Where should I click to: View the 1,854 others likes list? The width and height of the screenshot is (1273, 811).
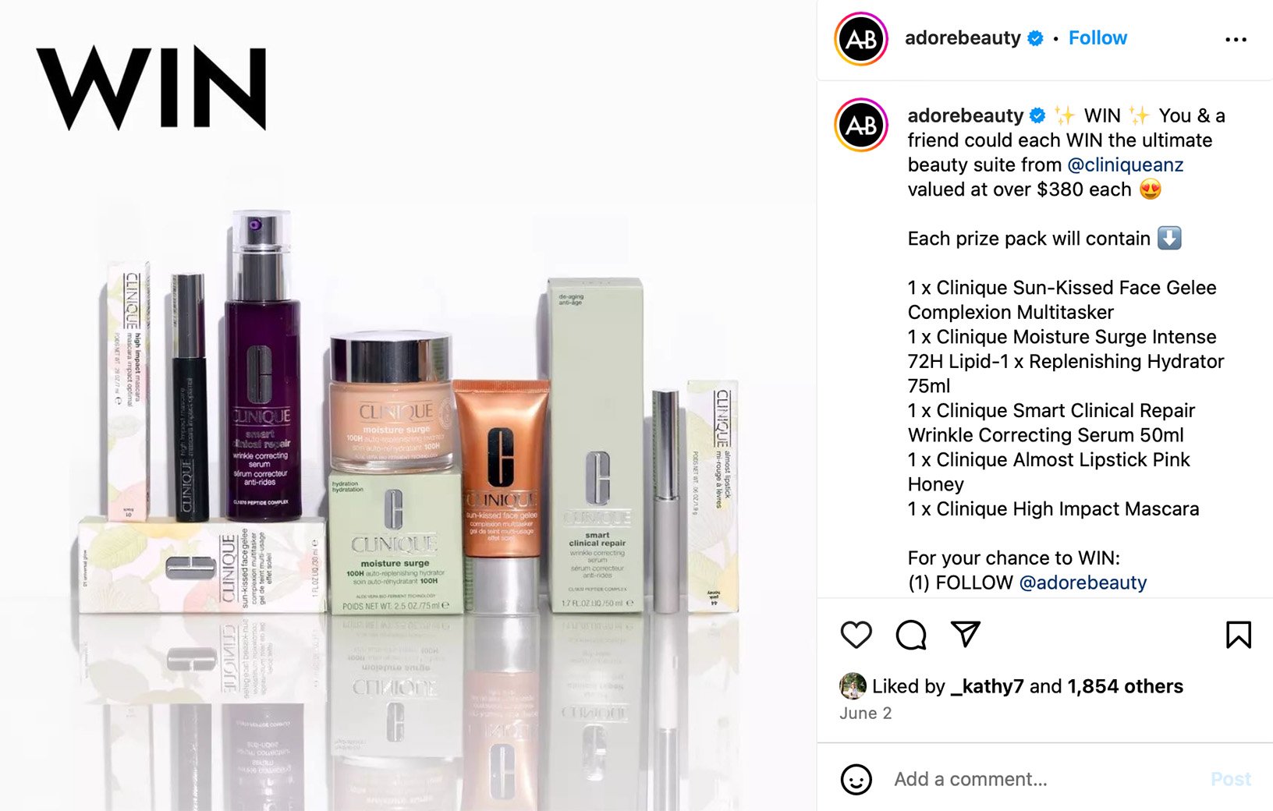(1125, 686)
